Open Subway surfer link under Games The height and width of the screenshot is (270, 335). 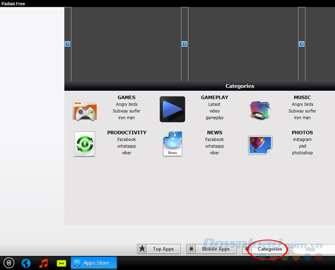coord(126,111)
